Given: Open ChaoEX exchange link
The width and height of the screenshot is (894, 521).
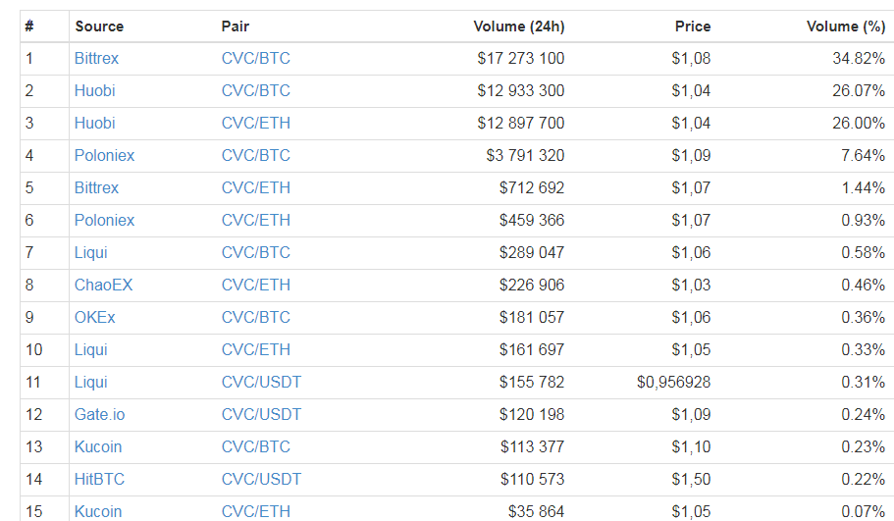Looking at the screenshot, I should pos(103,285).
